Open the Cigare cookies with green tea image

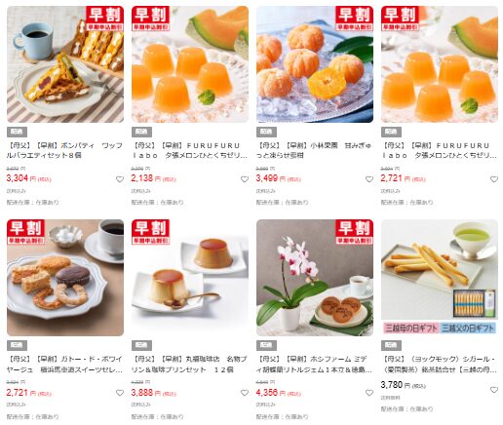pos(440,278)
